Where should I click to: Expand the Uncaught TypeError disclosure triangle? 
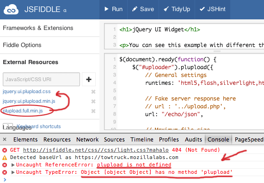click(x=13, y=172)
